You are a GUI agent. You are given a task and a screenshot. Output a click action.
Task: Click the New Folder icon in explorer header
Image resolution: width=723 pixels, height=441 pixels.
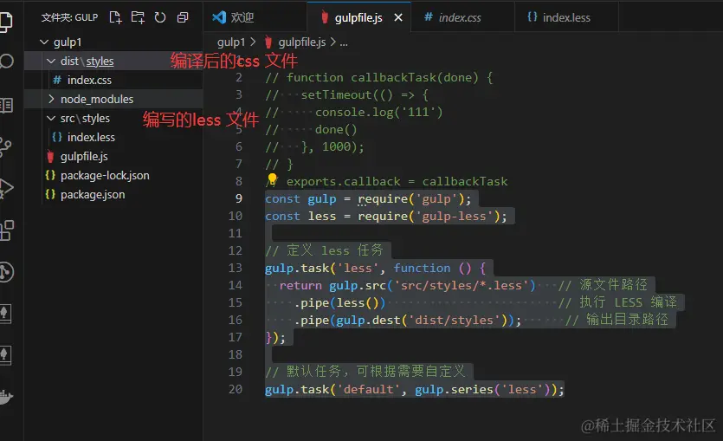[138, 17]
